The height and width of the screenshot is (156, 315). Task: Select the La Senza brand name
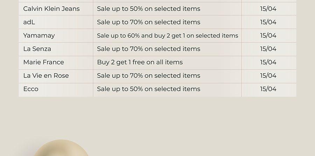pos(37,49)
